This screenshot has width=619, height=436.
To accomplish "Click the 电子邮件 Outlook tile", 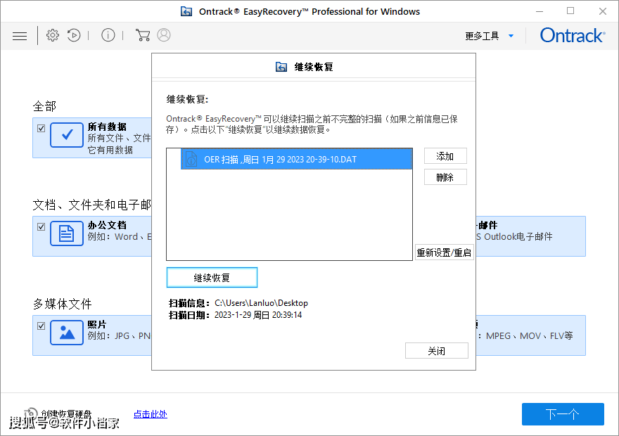I will [530, 236].
